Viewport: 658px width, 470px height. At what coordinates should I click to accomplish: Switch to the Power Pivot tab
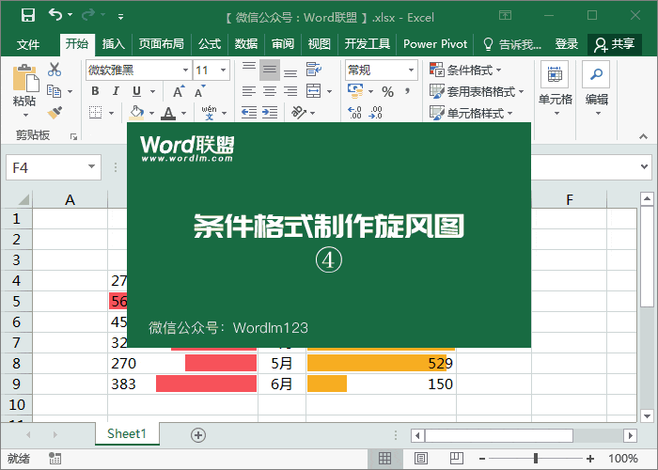click(x=435, y=44)
